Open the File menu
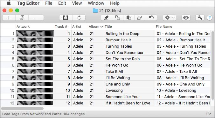The width and height of the screenshot is (215, 118). pyautogui.click(x=49, y=3)
